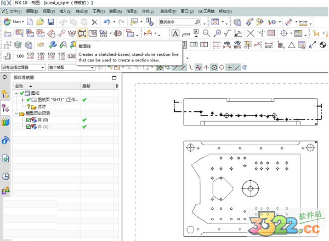The image size is (329, 241).
Task: Open the 插入(S) menu
Action: click(x=65, y=10)
